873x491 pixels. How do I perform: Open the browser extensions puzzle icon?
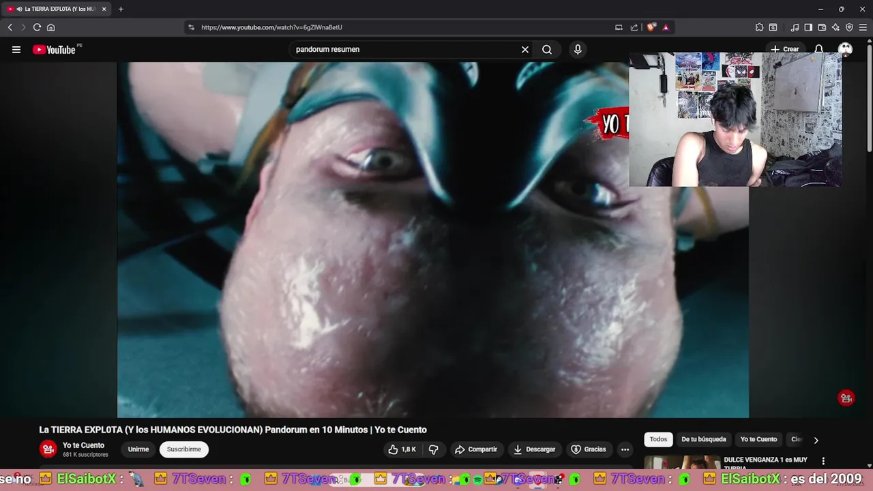click(759, 27)
